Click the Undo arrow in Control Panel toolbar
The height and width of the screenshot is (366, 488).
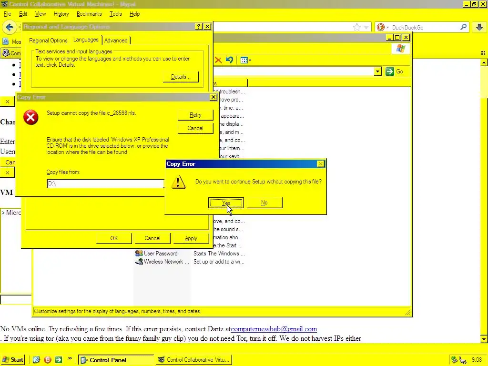point(229,60)
